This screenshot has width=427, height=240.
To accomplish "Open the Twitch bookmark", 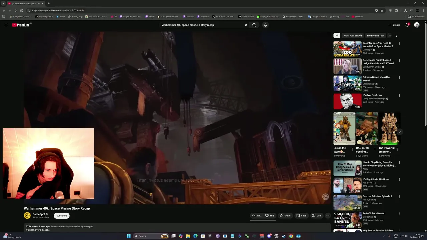I will click(x=150, y=16).
